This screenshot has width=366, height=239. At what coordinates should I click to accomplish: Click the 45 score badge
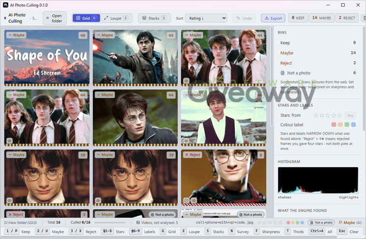pos(171,36)
